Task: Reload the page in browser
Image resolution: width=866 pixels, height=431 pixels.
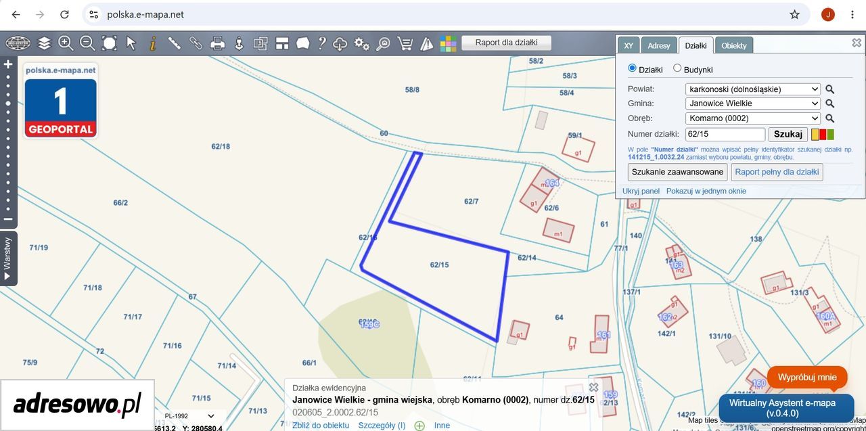Action: tap(64, 14)
